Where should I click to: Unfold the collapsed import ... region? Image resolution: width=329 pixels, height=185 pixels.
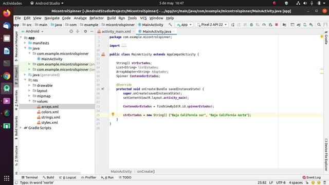click(x=124, y=46)
